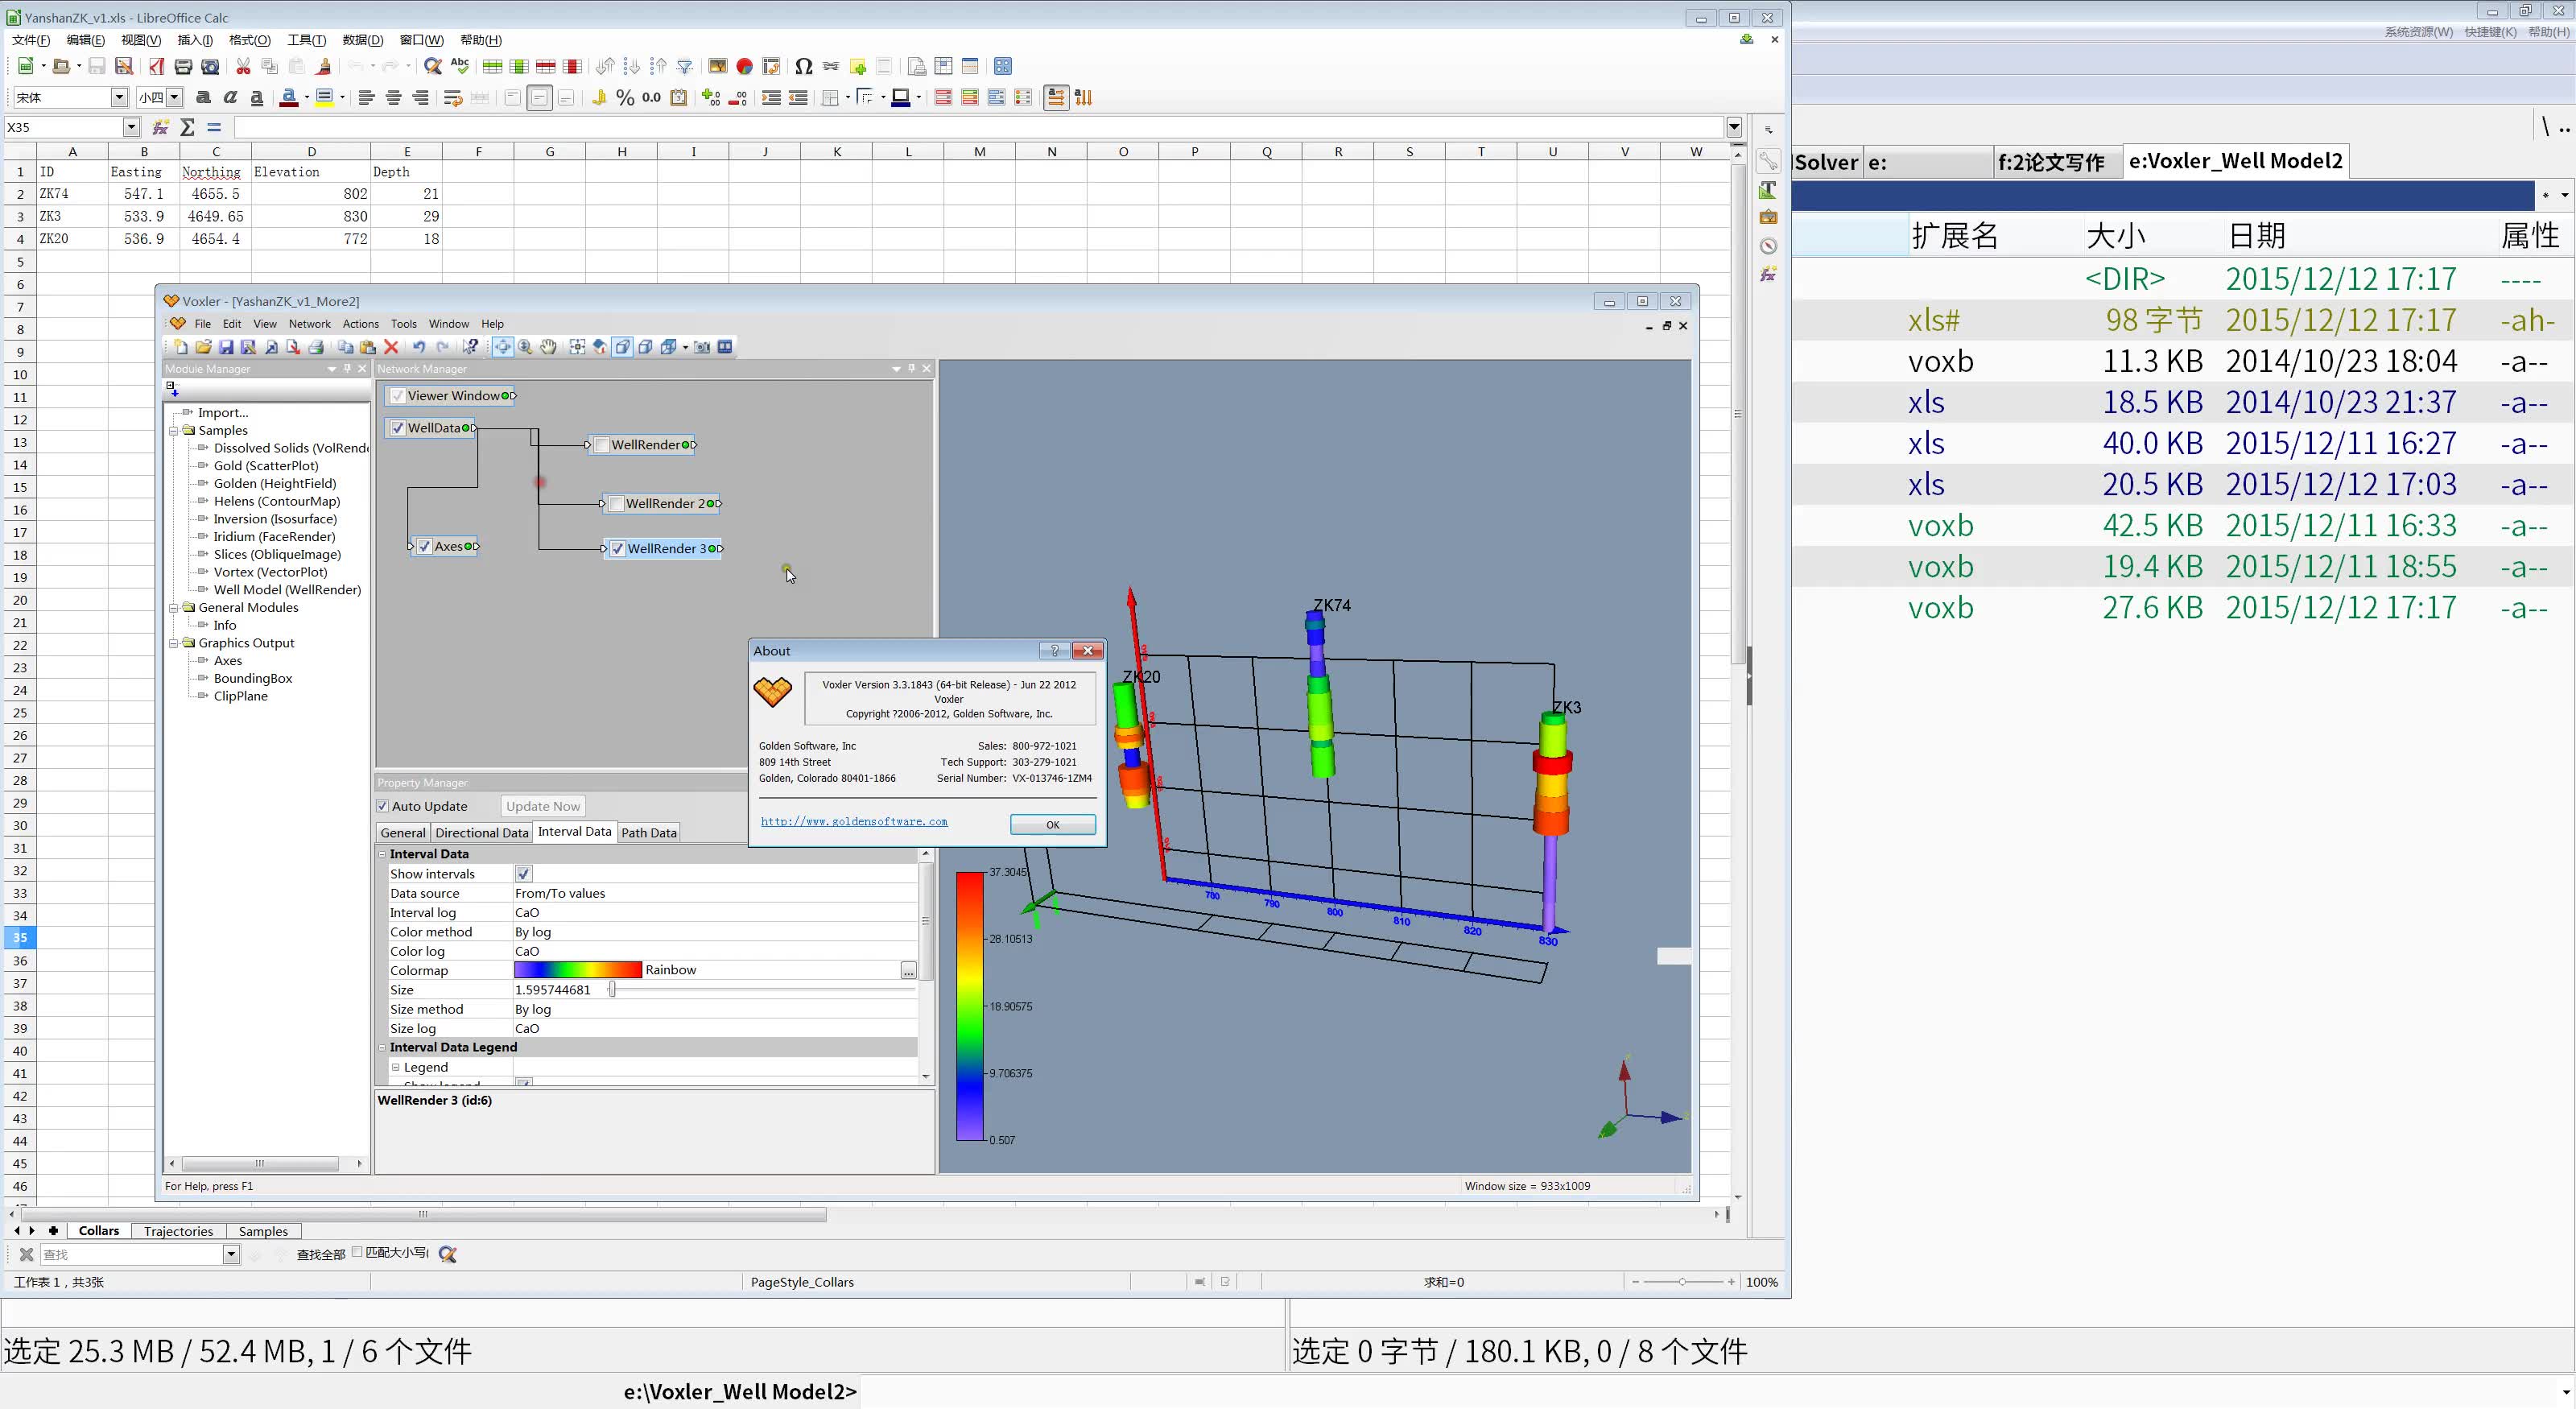Select the Voxler zoom magnifier tool
This screenshot has width=2576, height=1409.
(525, 347)
